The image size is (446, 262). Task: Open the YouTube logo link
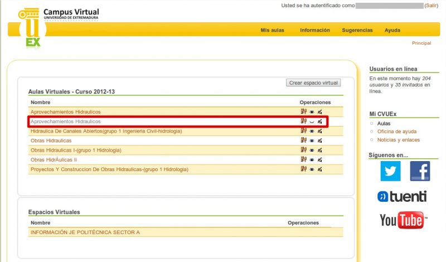tap(403, 220)
